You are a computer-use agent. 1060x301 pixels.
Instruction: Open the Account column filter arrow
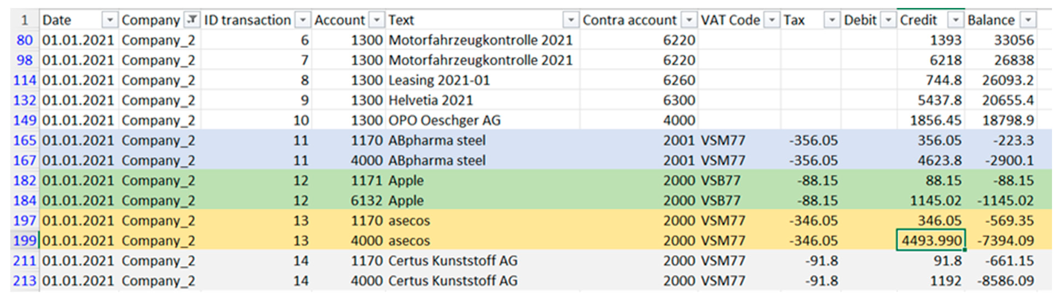pyautogui.click(x=376, y=20)
